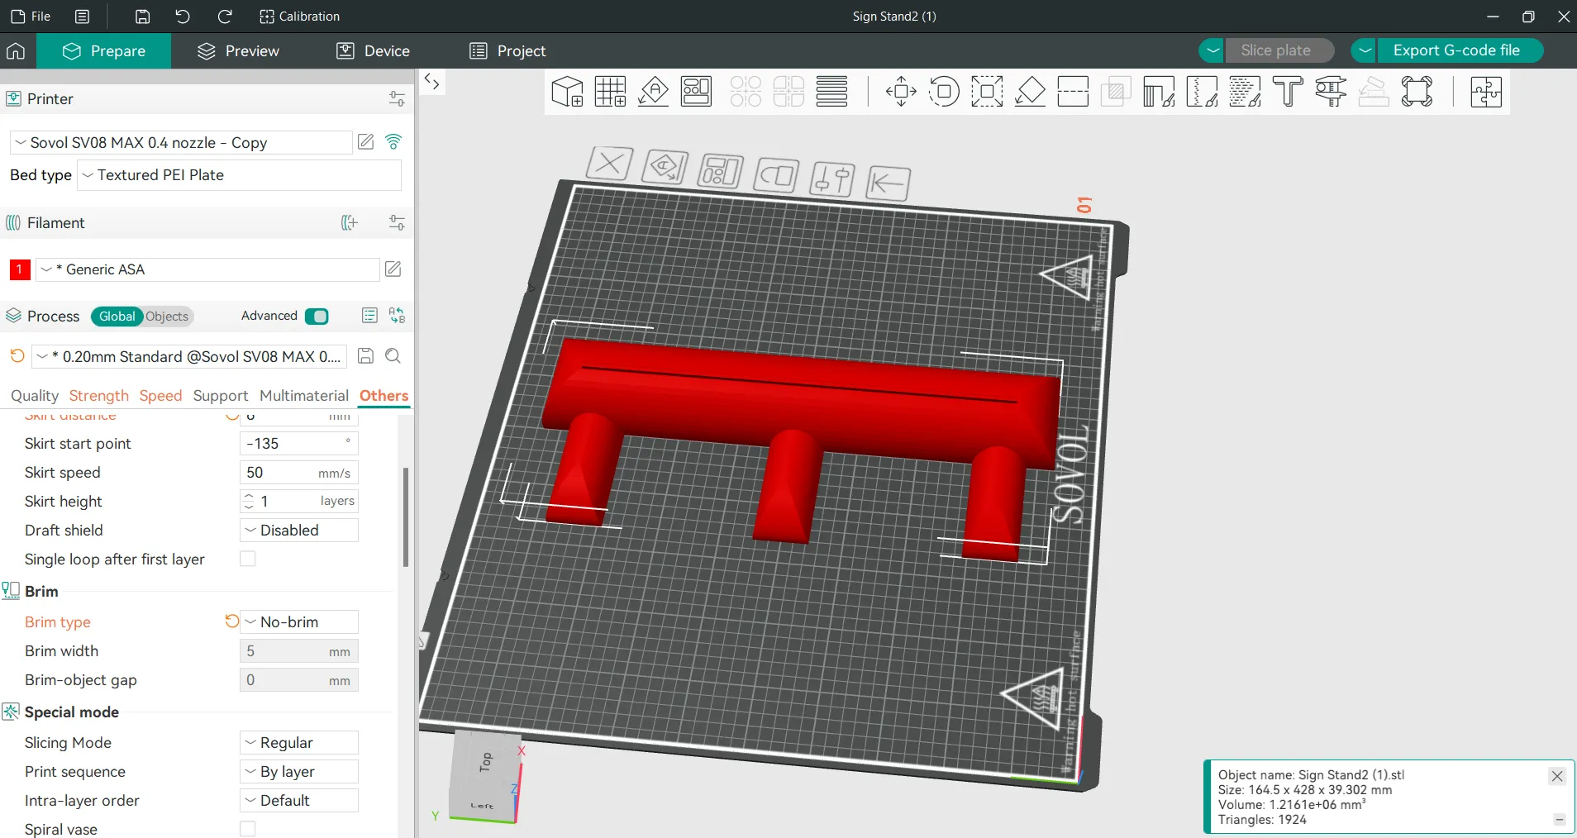Click the Save icon in the title bar
Viewport: 1577px width, 838px height.
tap(142, 17)
